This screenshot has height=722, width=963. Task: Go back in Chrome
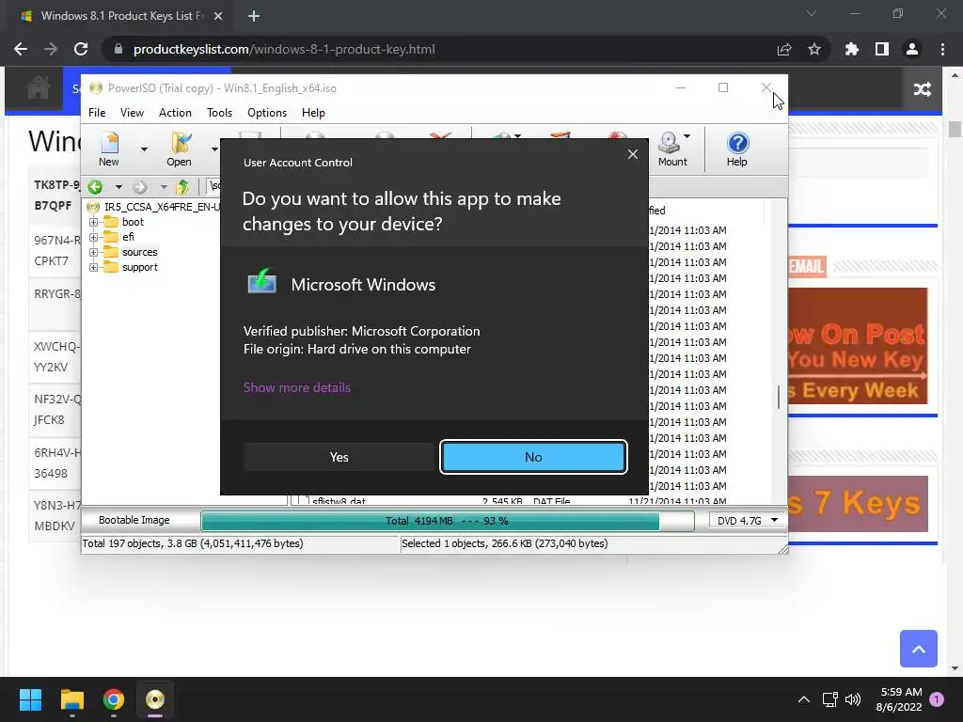(21, 49)
